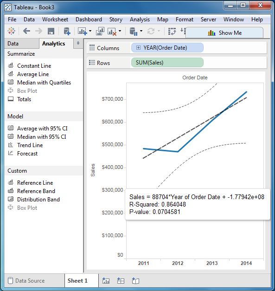
Task: Open the Analysis menu
Action: [140, 19]
